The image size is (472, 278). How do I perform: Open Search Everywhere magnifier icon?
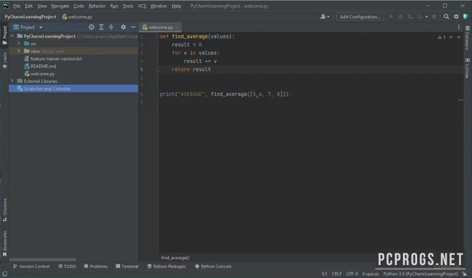pyautogui.click(x=447, y=17)
